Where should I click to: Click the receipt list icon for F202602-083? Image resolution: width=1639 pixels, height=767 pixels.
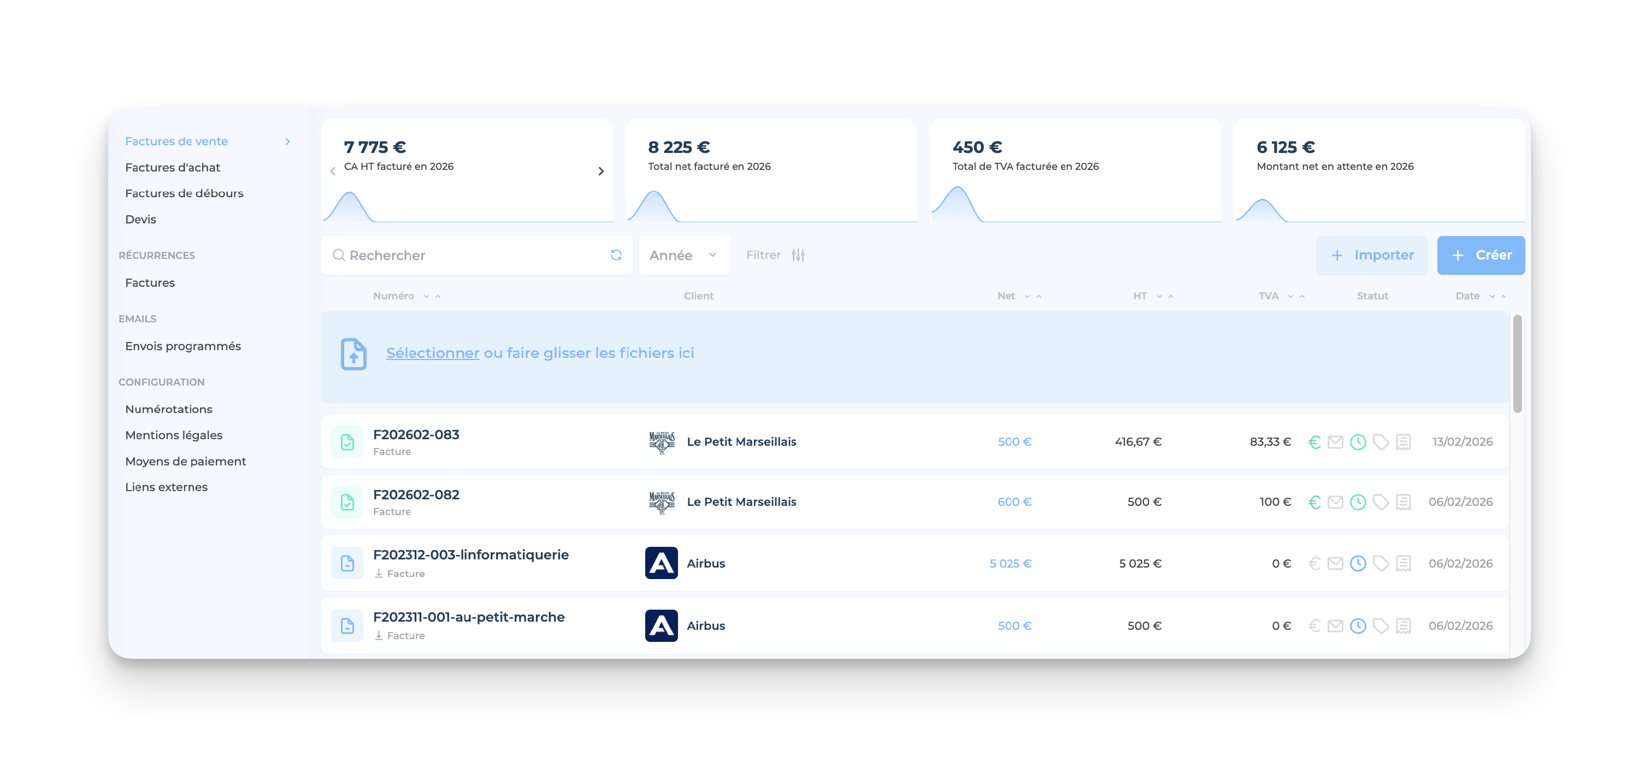point(1403,441)
